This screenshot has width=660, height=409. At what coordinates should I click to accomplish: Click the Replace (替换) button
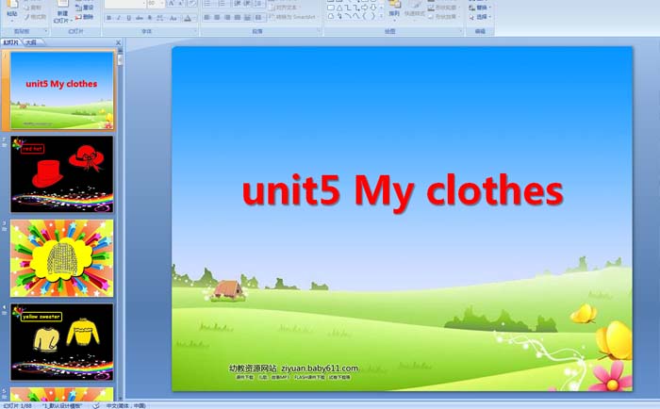[479, 8]
